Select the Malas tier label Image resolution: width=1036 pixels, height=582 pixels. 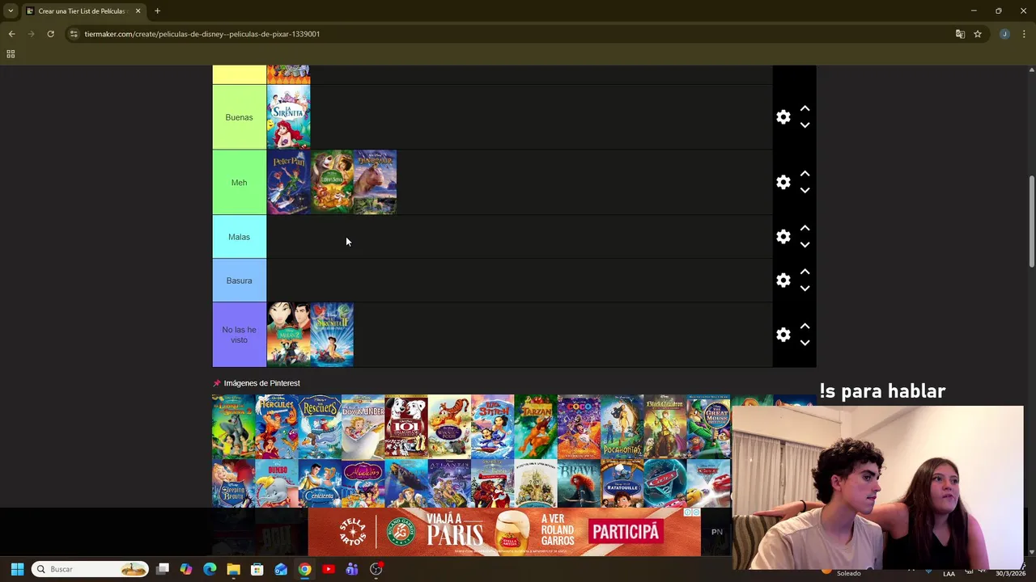[x=239, y=237]
